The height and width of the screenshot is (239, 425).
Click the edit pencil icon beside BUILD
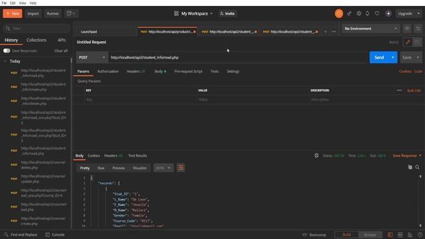click(408, 42)
